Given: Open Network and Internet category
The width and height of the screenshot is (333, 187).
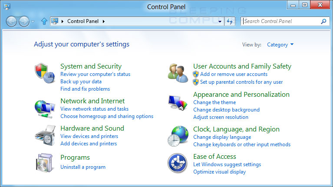Looking at the screenshot, I should (x=92, y=101).
